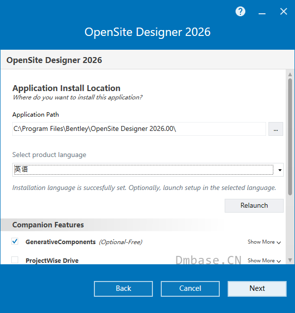Click the ProjectWise Drive label text
This screenshot has width=295, height=313.
(52, 260)
